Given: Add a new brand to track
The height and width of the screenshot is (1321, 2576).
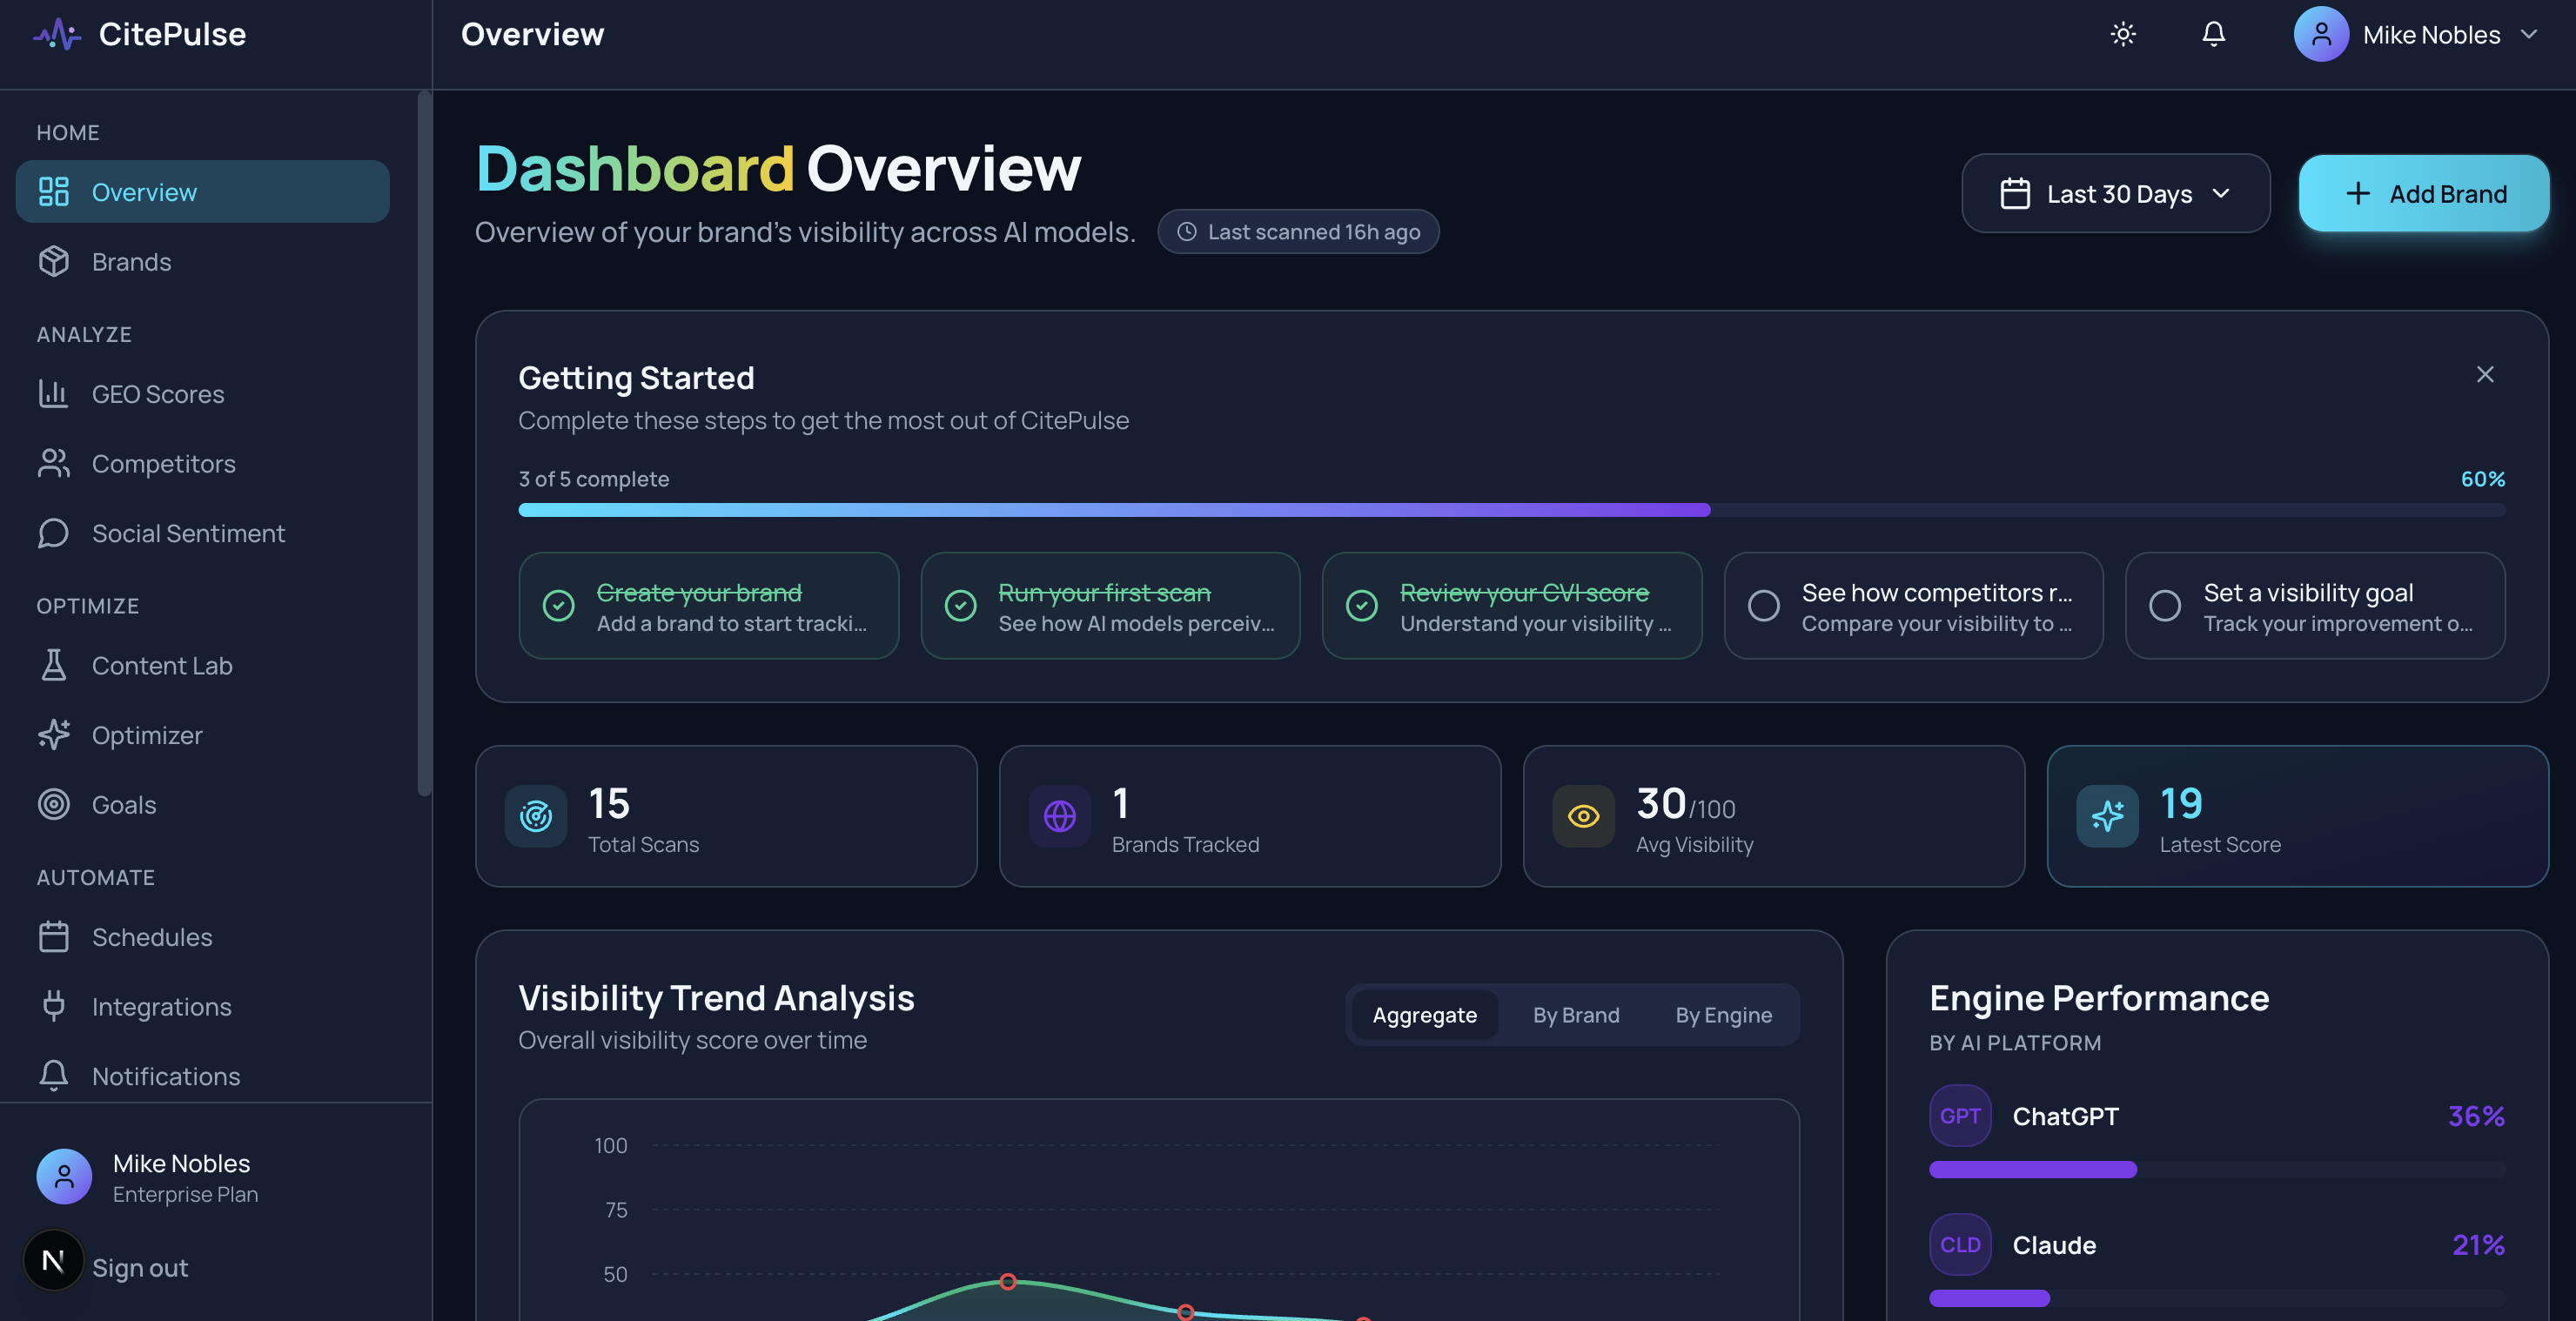Looking at the screenshot, I should pos(2424,193).
